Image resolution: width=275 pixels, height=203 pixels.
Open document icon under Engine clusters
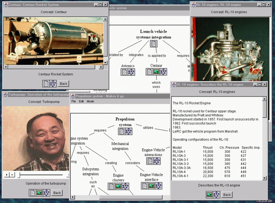111,186
